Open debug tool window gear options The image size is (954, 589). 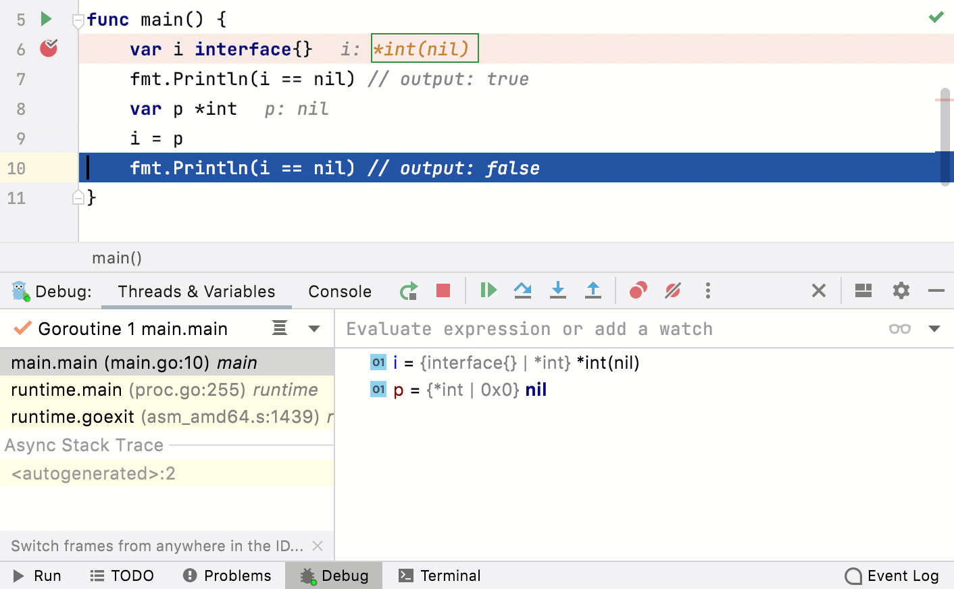point(901,290)
